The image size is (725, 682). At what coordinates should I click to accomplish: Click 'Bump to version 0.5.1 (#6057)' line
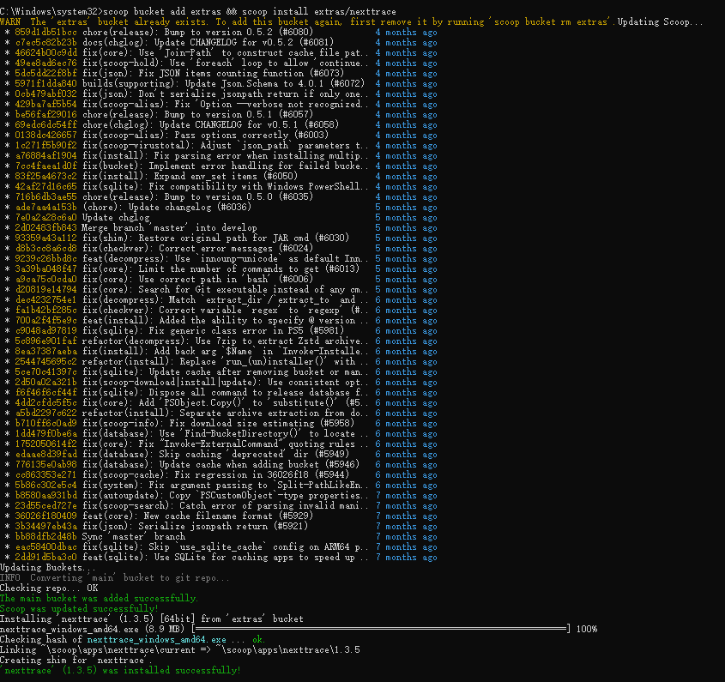pyautogui.click(x=239, y=115)
